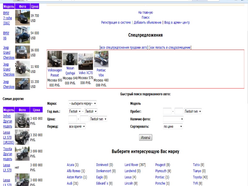
Task: Open the Volvo XC70 special offer photo
Action: tap(86, 61)
